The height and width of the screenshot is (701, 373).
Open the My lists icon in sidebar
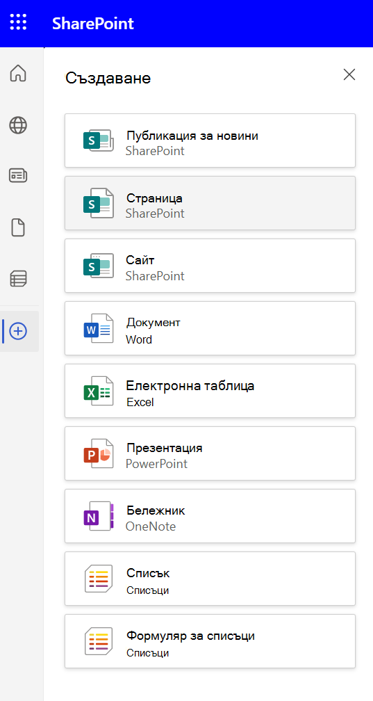tap(18, 278)
